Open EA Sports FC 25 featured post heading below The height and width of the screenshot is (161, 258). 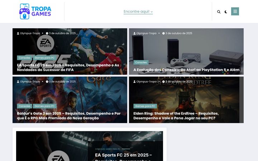coord(123,157)
